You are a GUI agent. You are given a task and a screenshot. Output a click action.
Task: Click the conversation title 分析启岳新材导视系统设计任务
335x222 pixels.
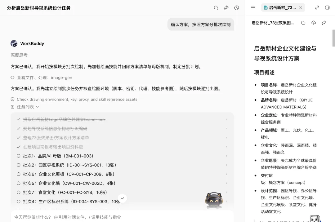tap(39, 8)
